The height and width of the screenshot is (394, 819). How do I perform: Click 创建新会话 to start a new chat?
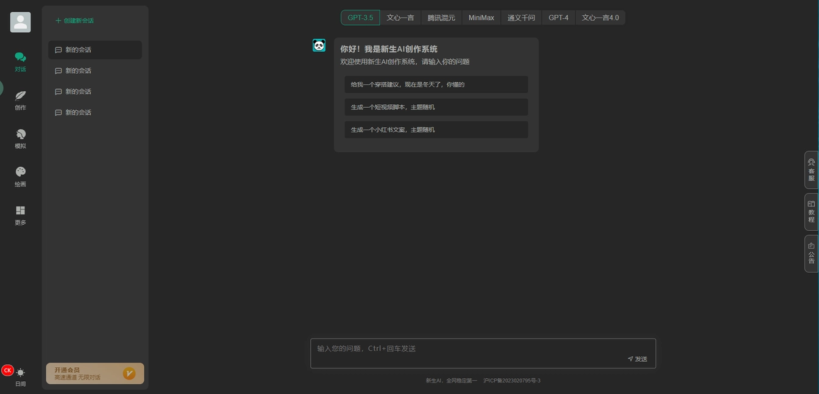tap(74, 20)
